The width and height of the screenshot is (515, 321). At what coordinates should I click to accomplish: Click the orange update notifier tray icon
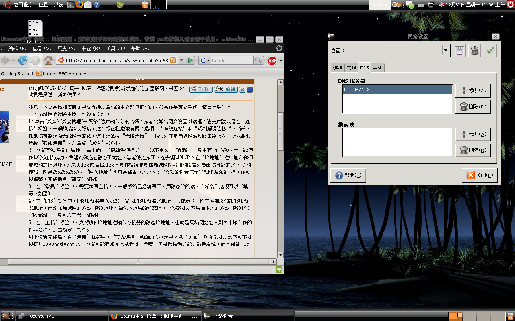click(397, 5)
